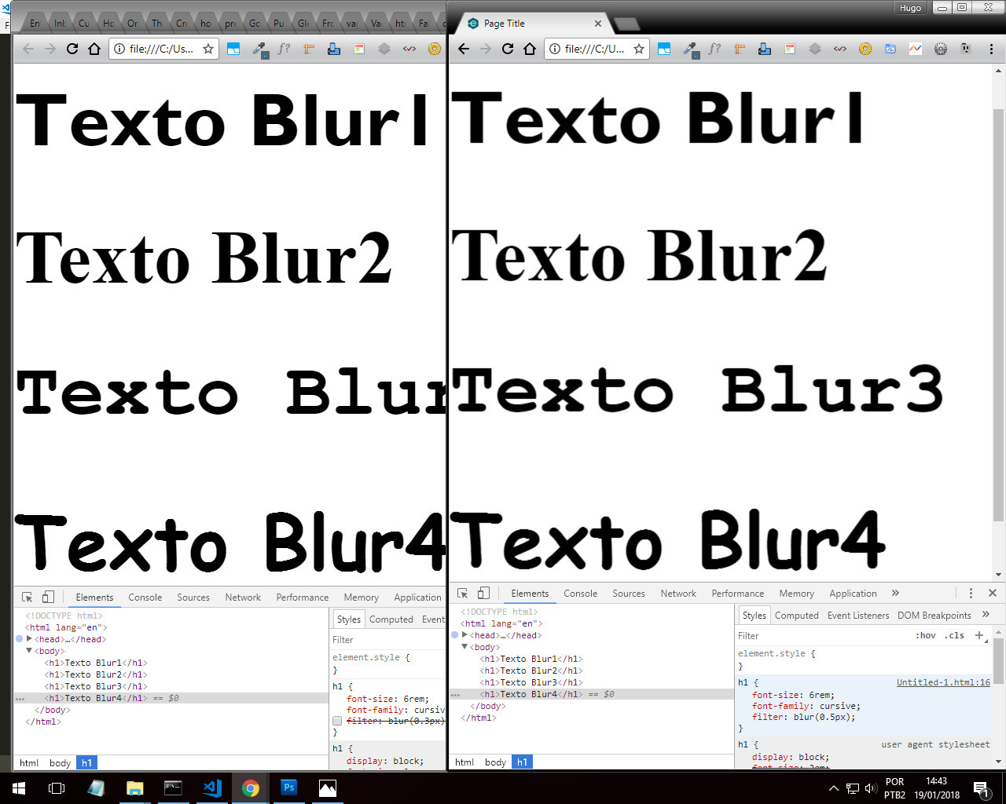This screenshot has width=1006, height=804.
Task: Activate inspect element picker in left DevTools
Action: click(28, 597)
